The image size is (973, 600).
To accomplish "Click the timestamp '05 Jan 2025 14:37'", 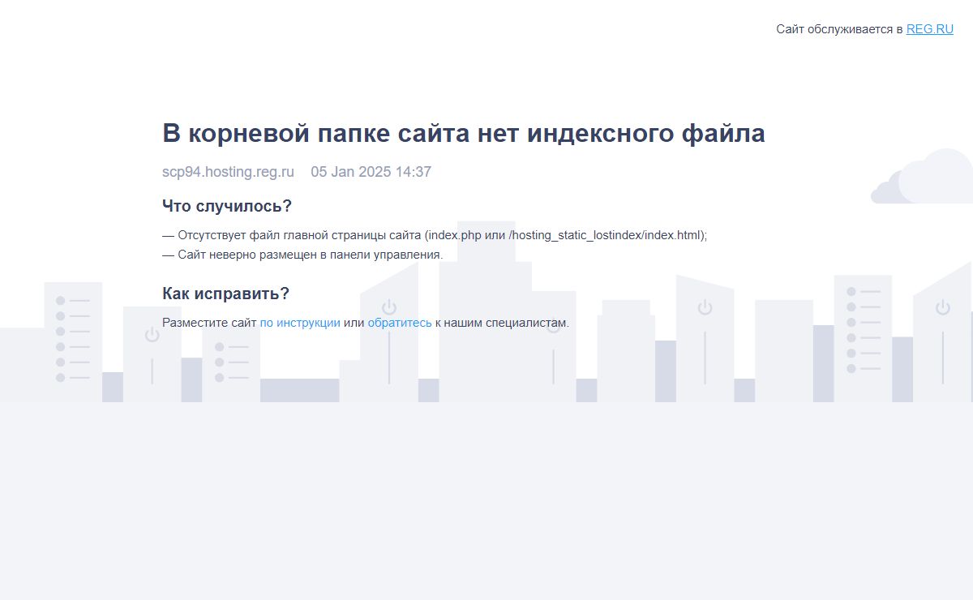I will [371, 172].
